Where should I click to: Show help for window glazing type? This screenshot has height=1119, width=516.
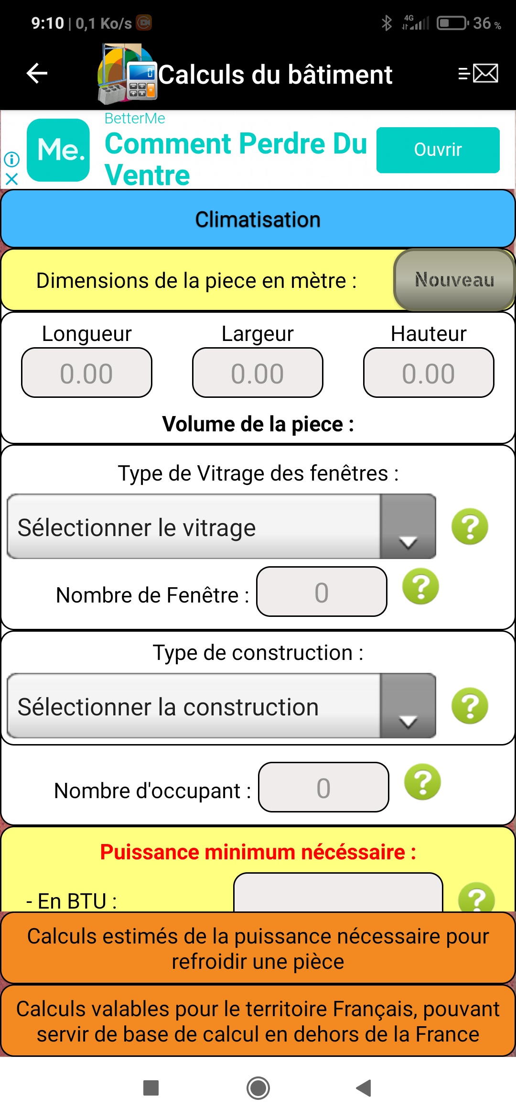(x=470, y=527)
